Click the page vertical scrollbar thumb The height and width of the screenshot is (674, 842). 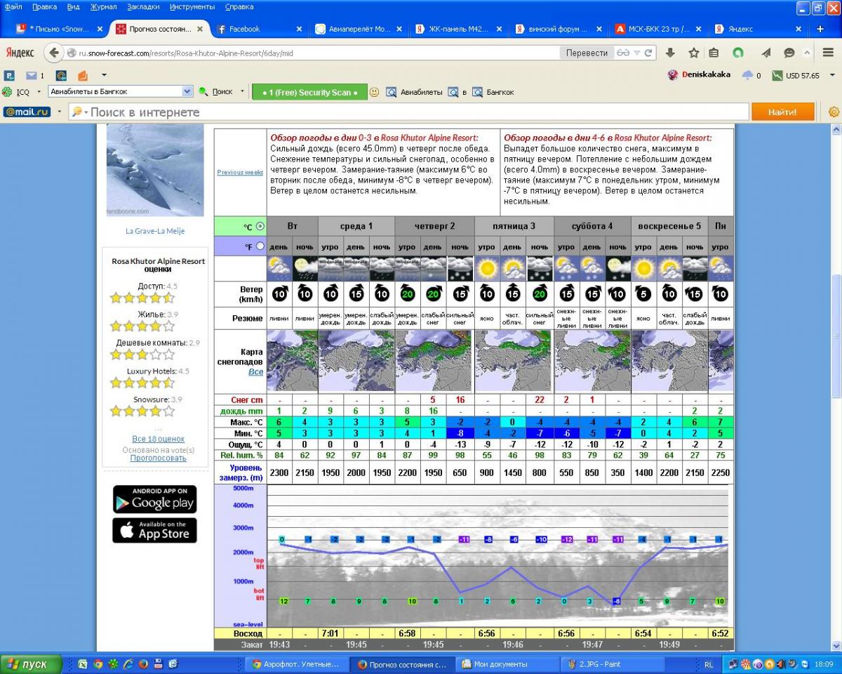(x=836, y=337)
